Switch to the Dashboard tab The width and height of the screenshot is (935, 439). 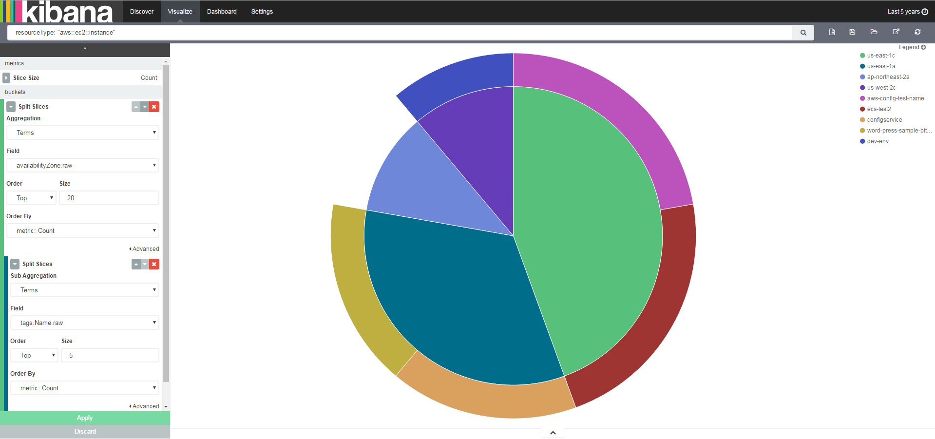point(222,11)
